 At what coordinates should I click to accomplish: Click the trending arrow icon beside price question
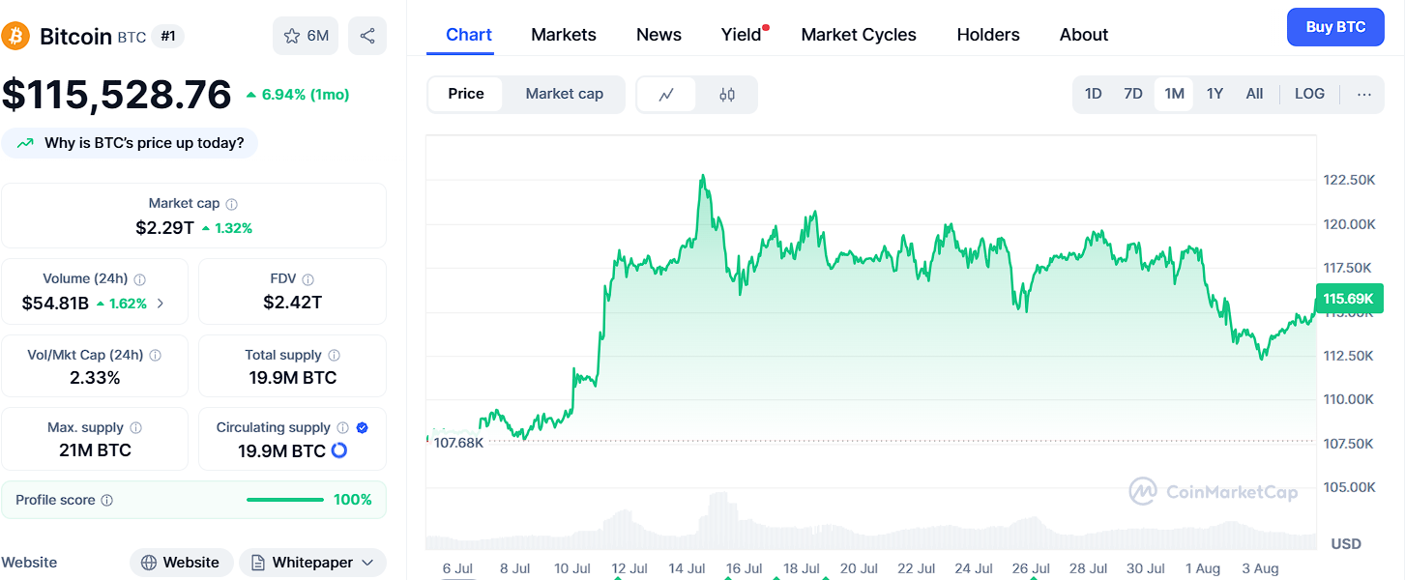25,144
